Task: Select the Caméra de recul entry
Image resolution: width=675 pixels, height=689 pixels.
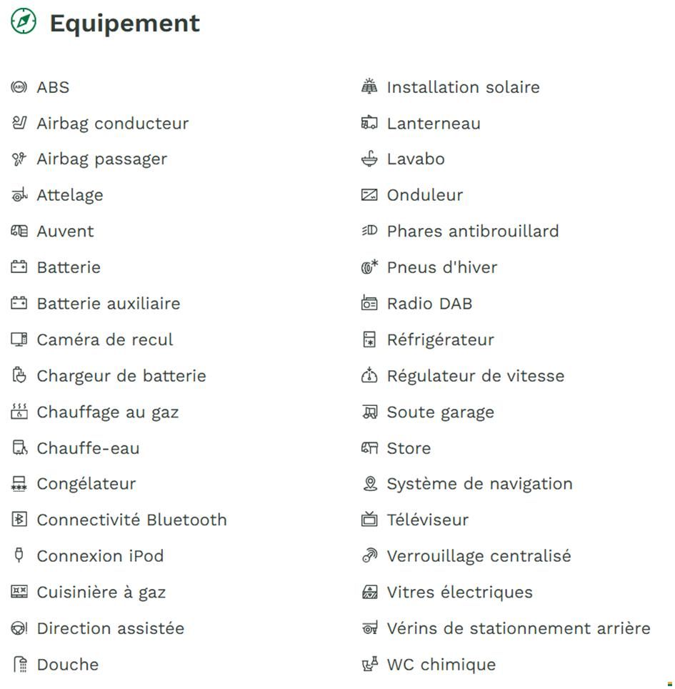Action: pyautogui.click(x=105, y=339)
